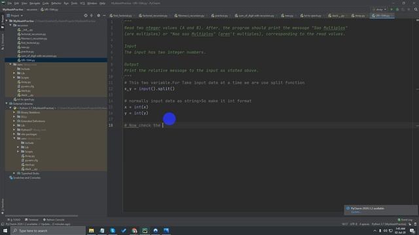Click the lock read-only status icon
419x235 pixels.
click(x=410, y=224)
